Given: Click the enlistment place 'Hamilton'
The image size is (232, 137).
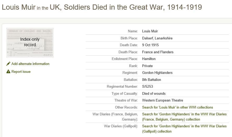Looking at the screenshot, I should 149,59.
